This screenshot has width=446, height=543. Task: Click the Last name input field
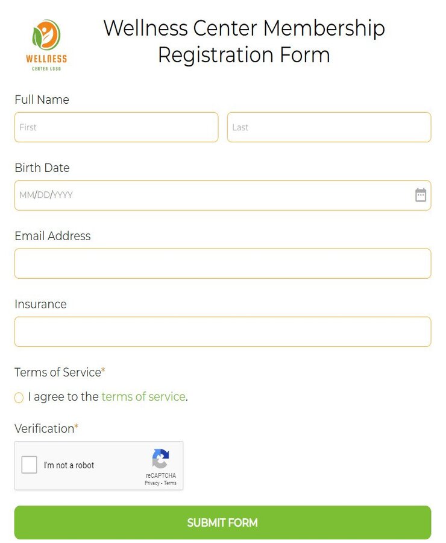pos(328,127)
